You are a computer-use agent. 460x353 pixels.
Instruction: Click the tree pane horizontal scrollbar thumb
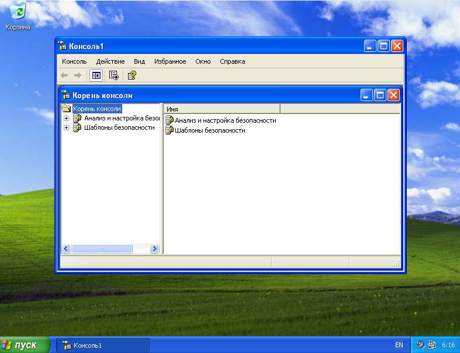coord(102,248)
